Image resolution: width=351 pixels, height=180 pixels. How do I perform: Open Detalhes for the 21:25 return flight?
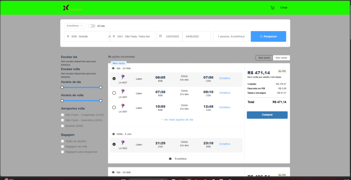pyautogui.click(x=225, y=144)
